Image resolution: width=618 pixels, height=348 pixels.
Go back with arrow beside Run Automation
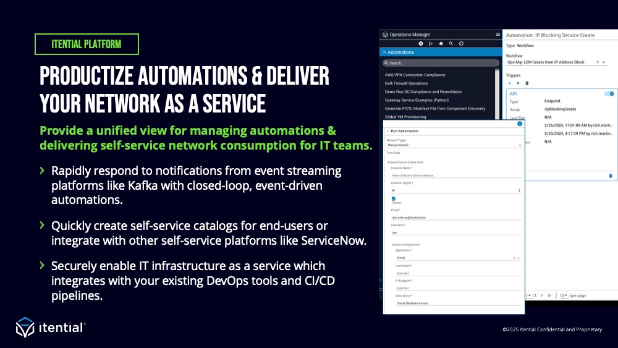click(x=388, y=131)
